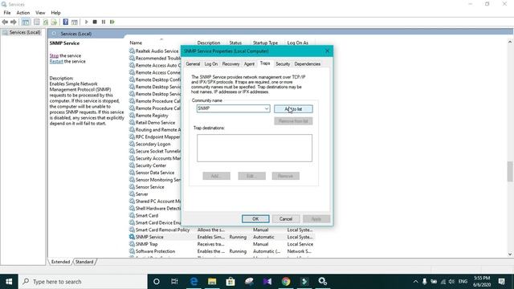Expand the Community name dropdown

267,108
